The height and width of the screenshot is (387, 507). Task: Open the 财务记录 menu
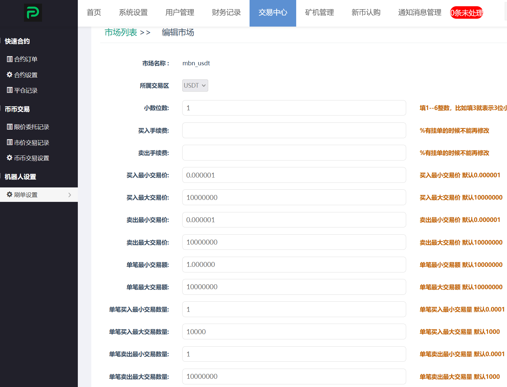226,12
